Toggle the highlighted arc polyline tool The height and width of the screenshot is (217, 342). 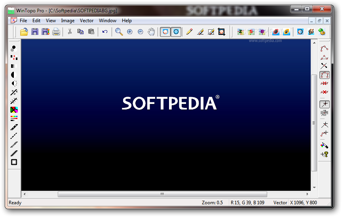(x=325, y=75)
